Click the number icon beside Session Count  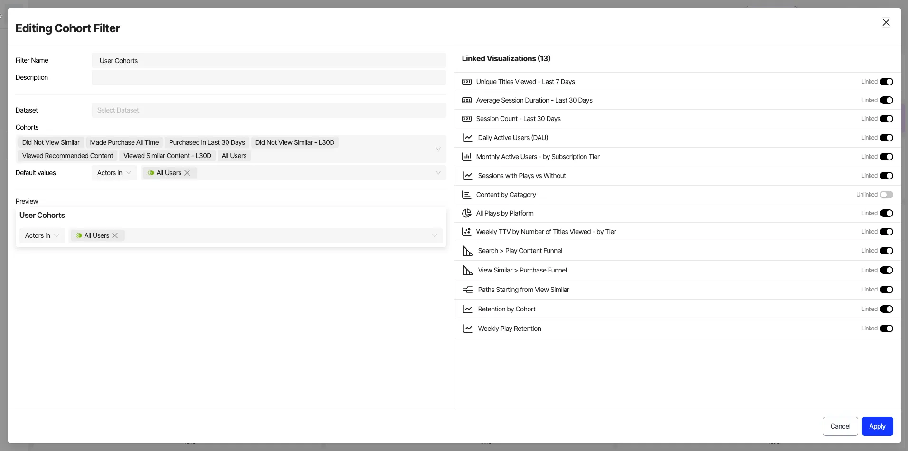(467, 119)
